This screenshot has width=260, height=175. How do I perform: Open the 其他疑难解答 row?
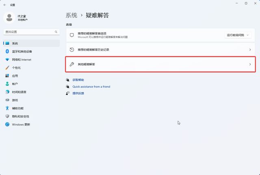160,64
